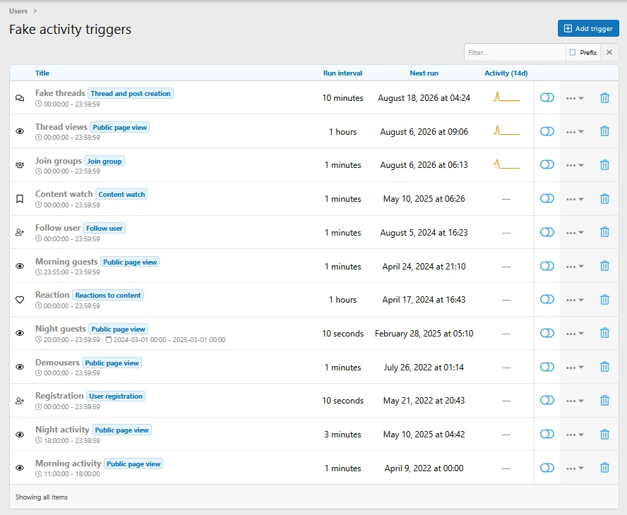Click the bookmark icon for Content watch

pyautogui.click(x=20, y=198)
